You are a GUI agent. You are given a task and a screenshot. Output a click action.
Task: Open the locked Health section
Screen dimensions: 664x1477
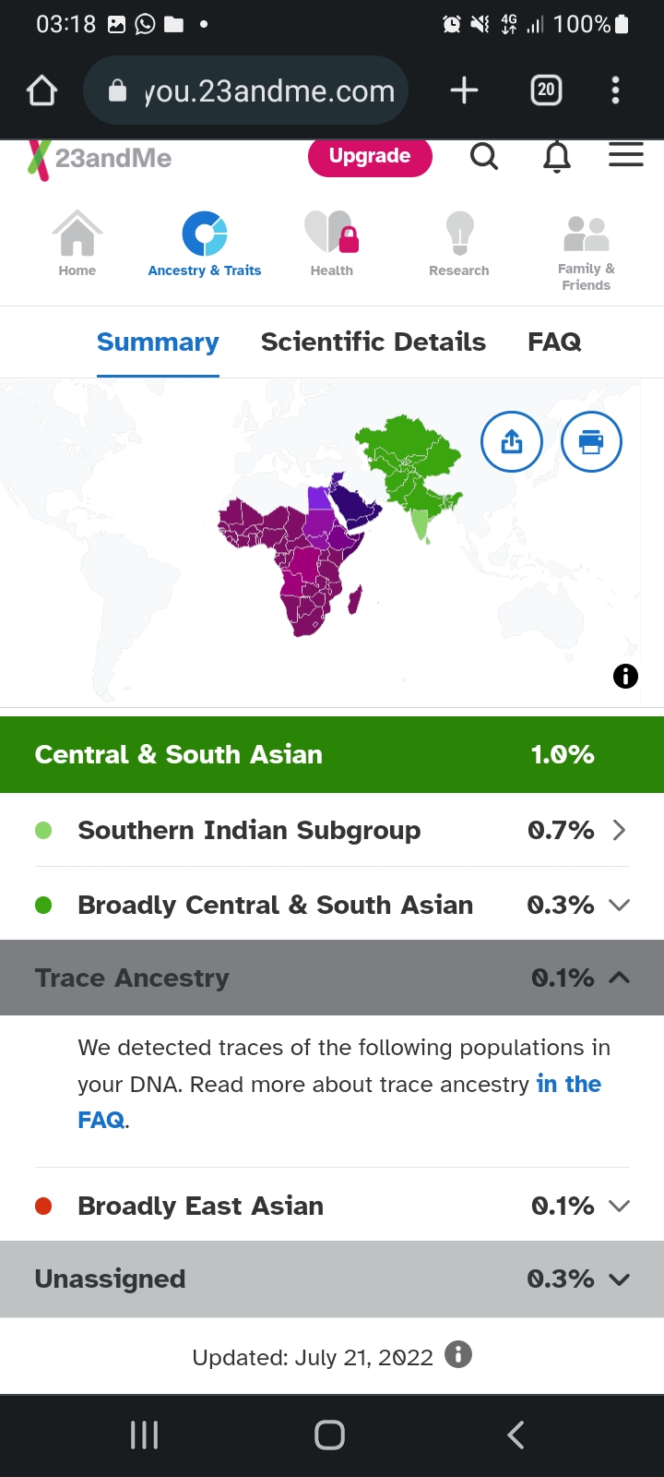tap(332, 244)
